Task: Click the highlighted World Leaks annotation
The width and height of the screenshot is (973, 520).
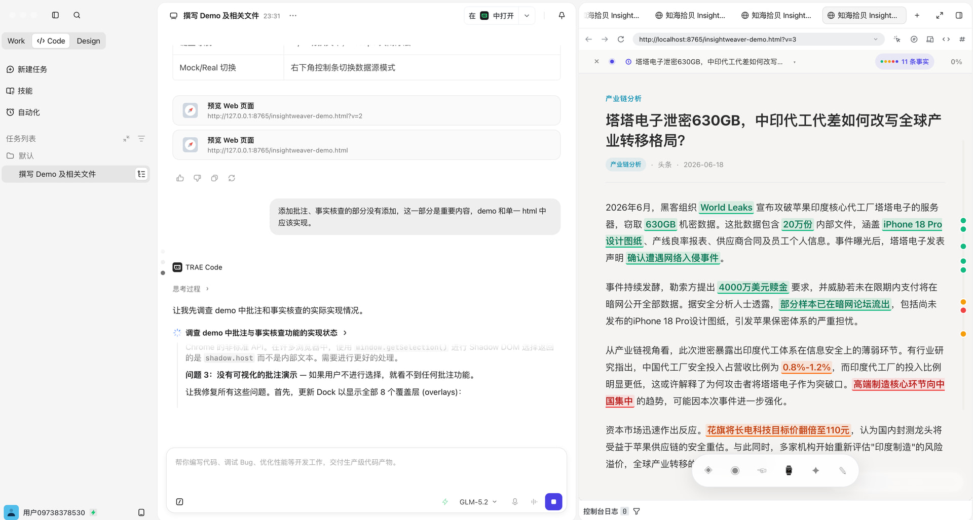Action: point(726,208)
